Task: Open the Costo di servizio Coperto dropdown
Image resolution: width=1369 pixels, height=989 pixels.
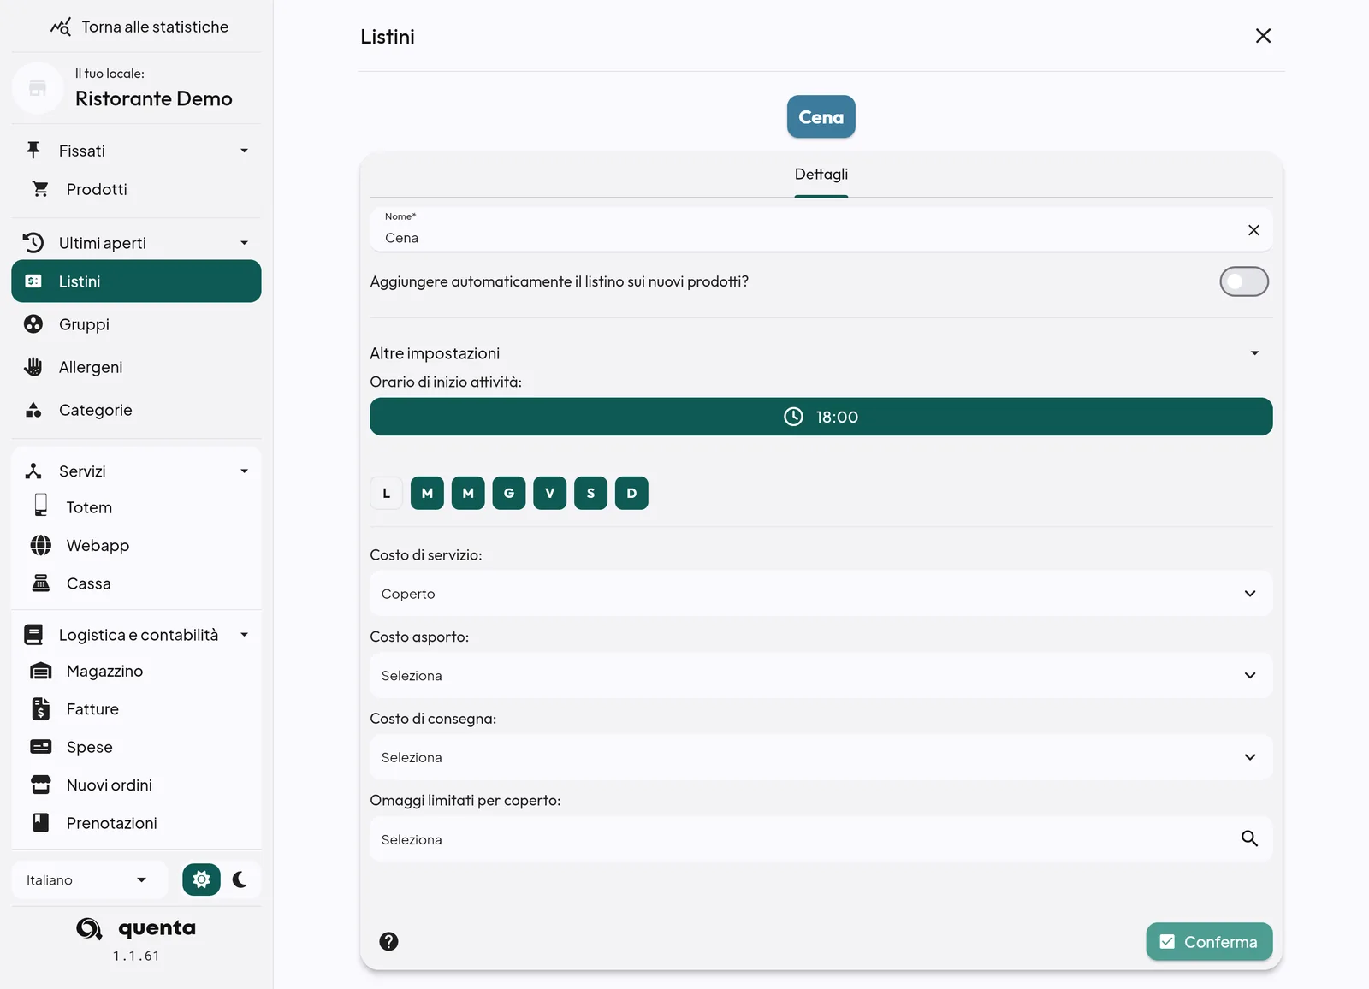Action: 821,594
